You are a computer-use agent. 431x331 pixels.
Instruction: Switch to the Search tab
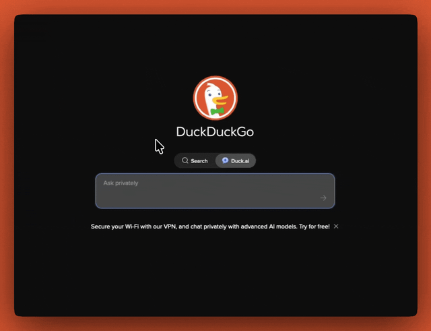tap(195, 161)
